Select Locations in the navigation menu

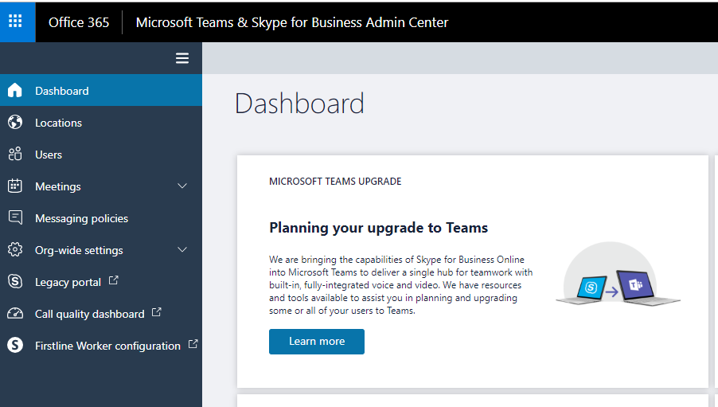(58, 123)
